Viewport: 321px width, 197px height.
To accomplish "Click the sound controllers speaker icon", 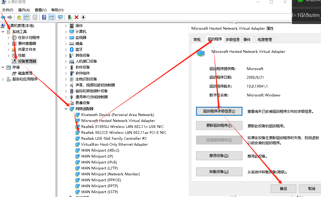I will (71, 85).
